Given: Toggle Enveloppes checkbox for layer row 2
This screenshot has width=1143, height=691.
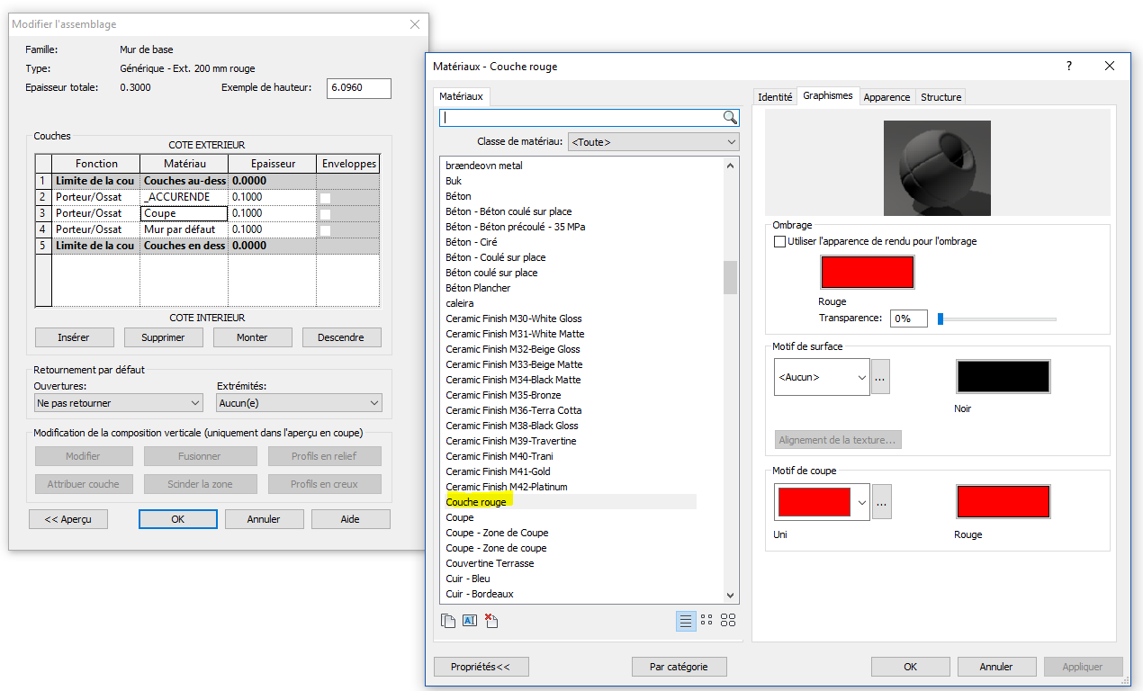Looking at the screenshot, I should [325, 197].
